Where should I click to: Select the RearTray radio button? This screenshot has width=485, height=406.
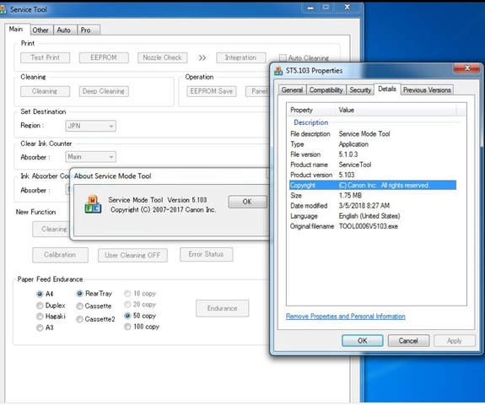pos(79,294)
